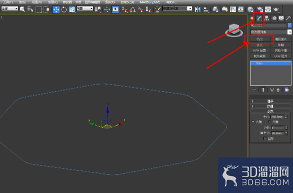The height and width of the screenshot is (193, 293).
Task: Click the object color swatch
Action: click(x=289, y=25)
